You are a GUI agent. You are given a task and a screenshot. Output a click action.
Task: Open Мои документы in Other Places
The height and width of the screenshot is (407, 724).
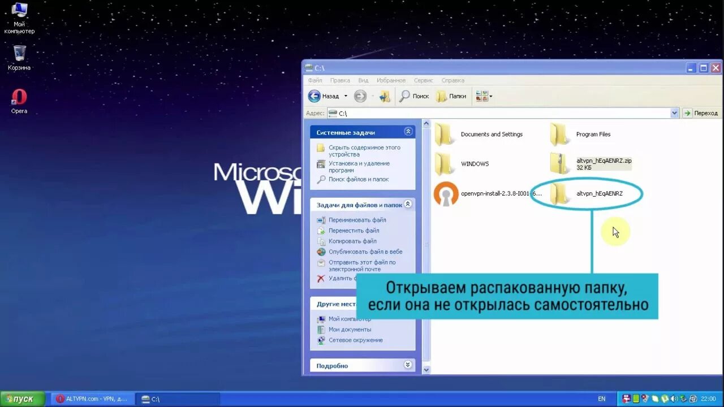point(350,330)
